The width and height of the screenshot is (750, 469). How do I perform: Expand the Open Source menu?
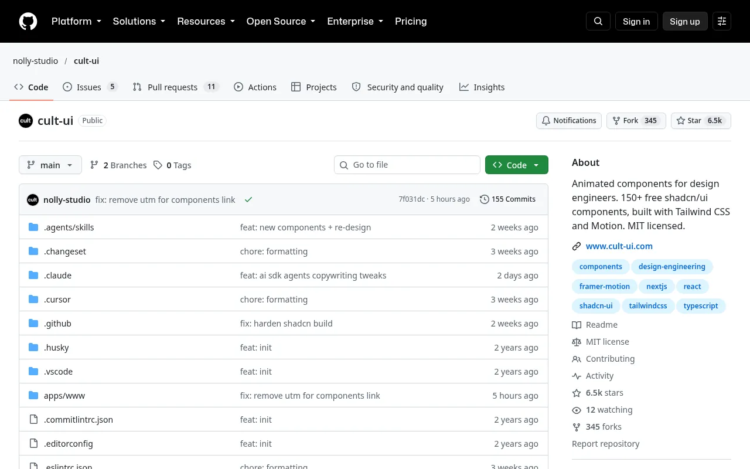281,21
